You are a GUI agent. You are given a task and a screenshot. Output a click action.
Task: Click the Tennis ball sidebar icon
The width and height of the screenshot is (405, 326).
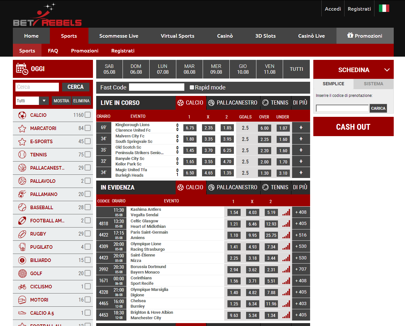pos(22,155)
